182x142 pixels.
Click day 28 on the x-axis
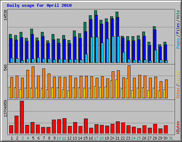click(155, 138)
